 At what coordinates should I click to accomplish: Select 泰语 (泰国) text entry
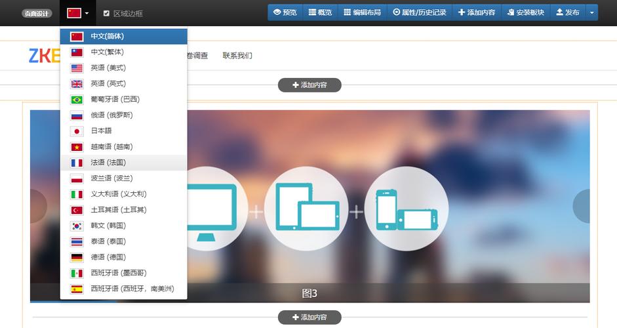pyautogui.click(x=108, y=241)
